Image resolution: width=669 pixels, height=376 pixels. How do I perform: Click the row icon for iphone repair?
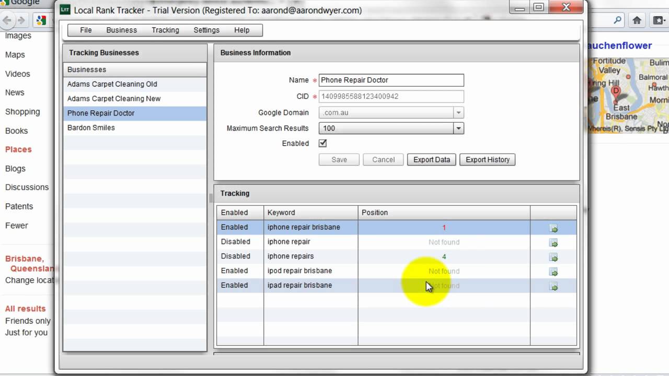[x=553, y=243]
